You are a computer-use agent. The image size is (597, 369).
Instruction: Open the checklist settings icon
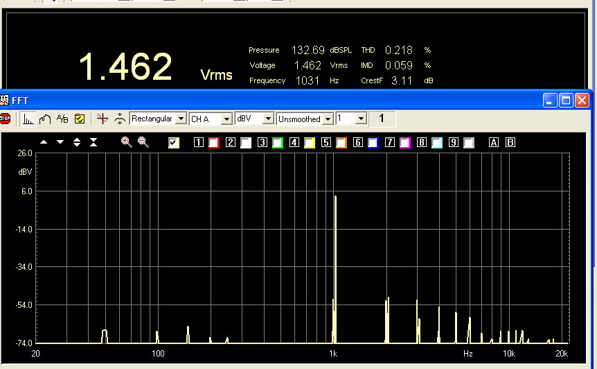(80, 119)
